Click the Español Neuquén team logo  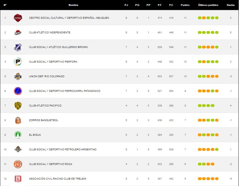pos(18,18)
